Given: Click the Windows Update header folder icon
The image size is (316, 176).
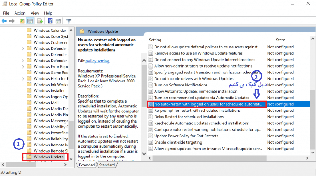Looking at the screenshot, I should click(82, 31).
